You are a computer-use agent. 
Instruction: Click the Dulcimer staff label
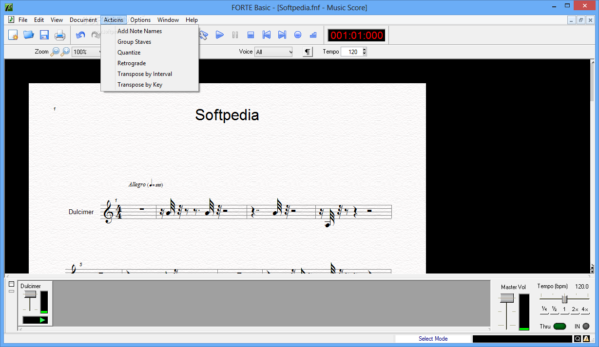(81, 212)
